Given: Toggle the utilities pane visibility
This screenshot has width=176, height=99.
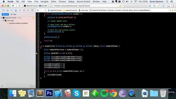Looking at the screenshot, I should click(x=173, y=6).
